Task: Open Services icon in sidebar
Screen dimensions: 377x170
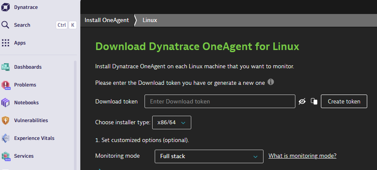Action: (6, 156)
